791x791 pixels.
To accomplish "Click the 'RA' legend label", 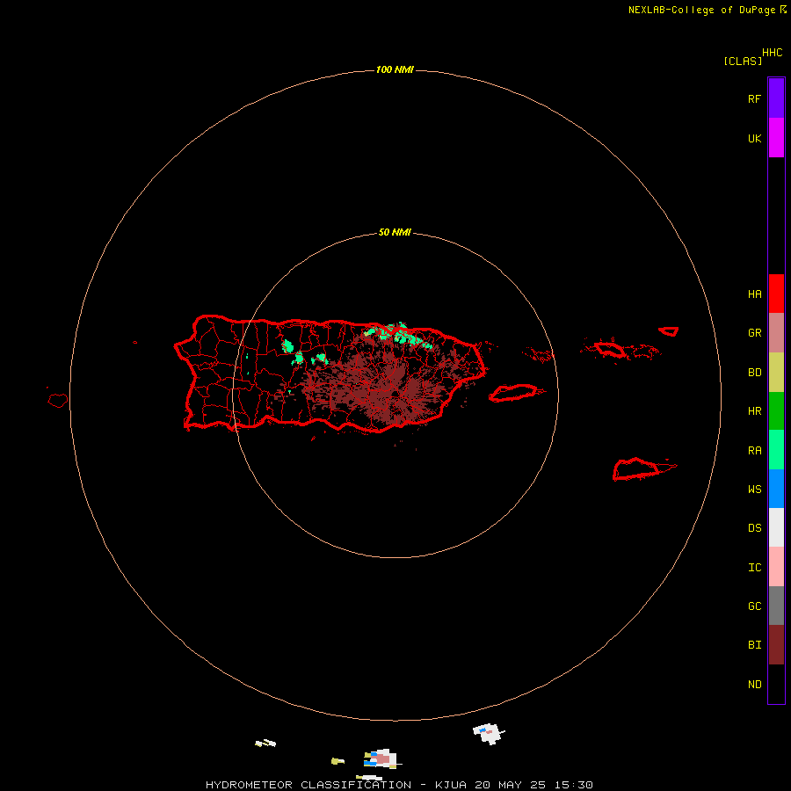I will 755,451.
